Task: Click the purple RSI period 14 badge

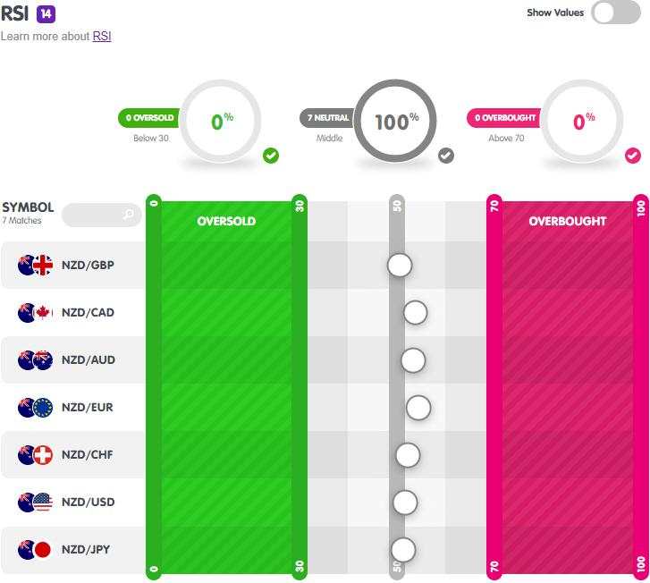Action: point(46,14)
